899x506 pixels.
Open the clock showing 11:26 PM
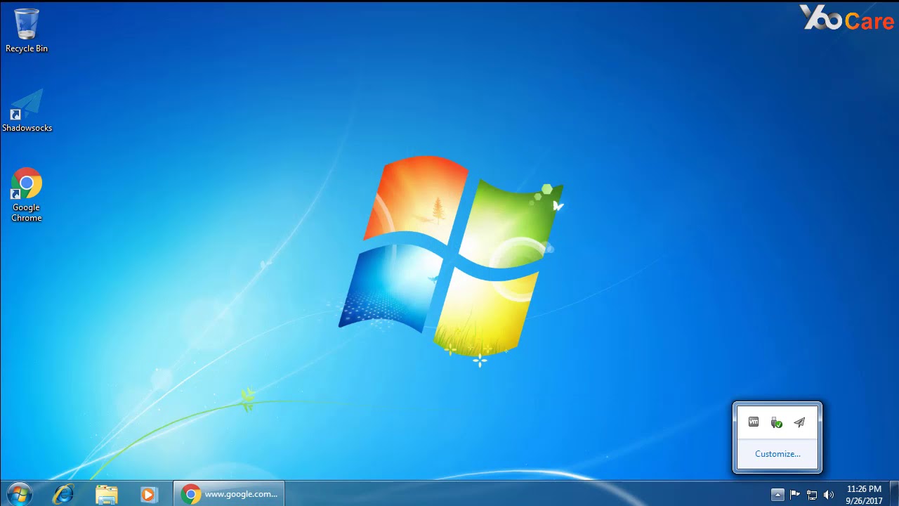point(864,495)
